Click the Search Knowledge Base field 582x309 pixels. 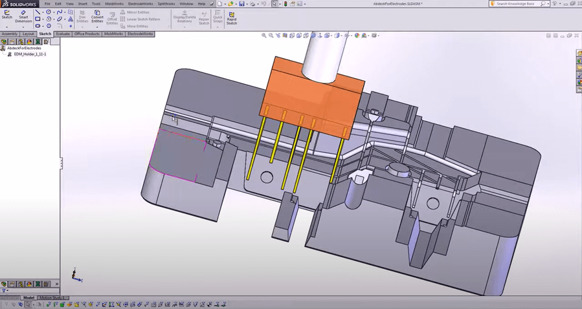click(516, 4)
